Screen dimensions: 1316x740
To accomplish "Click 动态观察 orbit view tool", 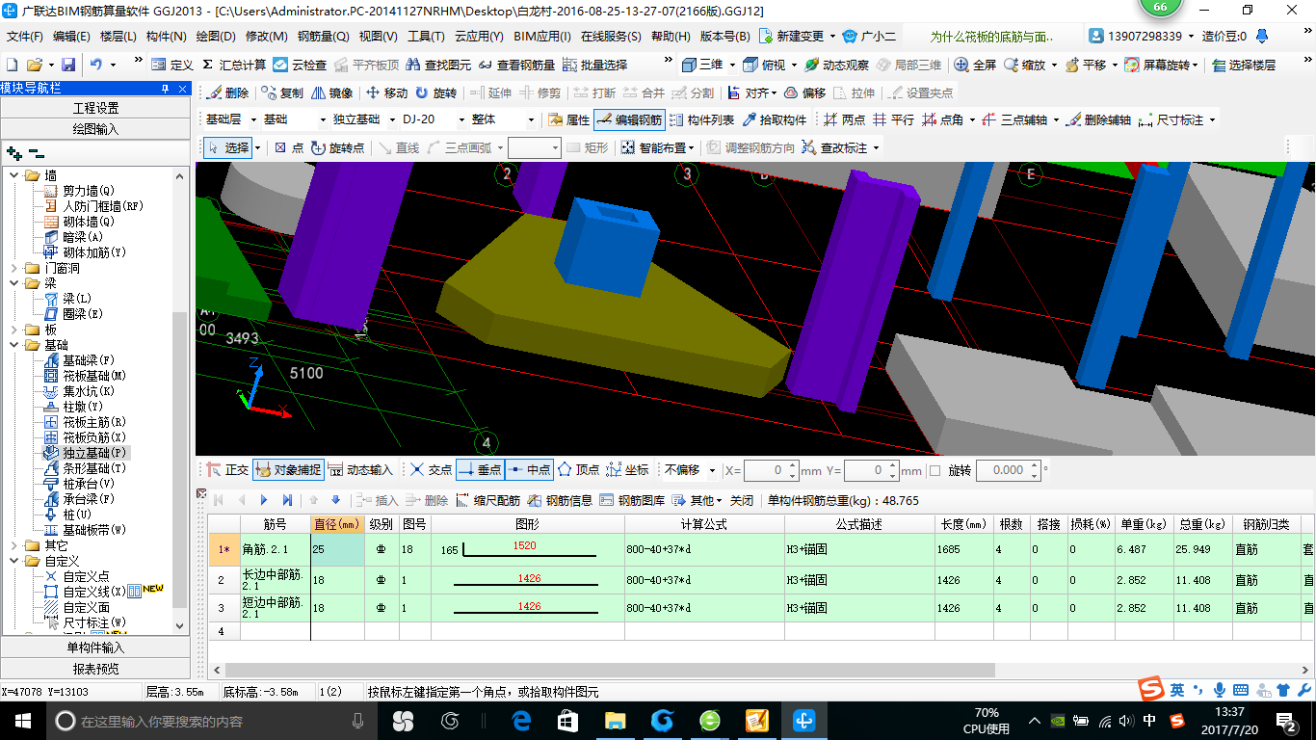I will click(x=837, y=65).
